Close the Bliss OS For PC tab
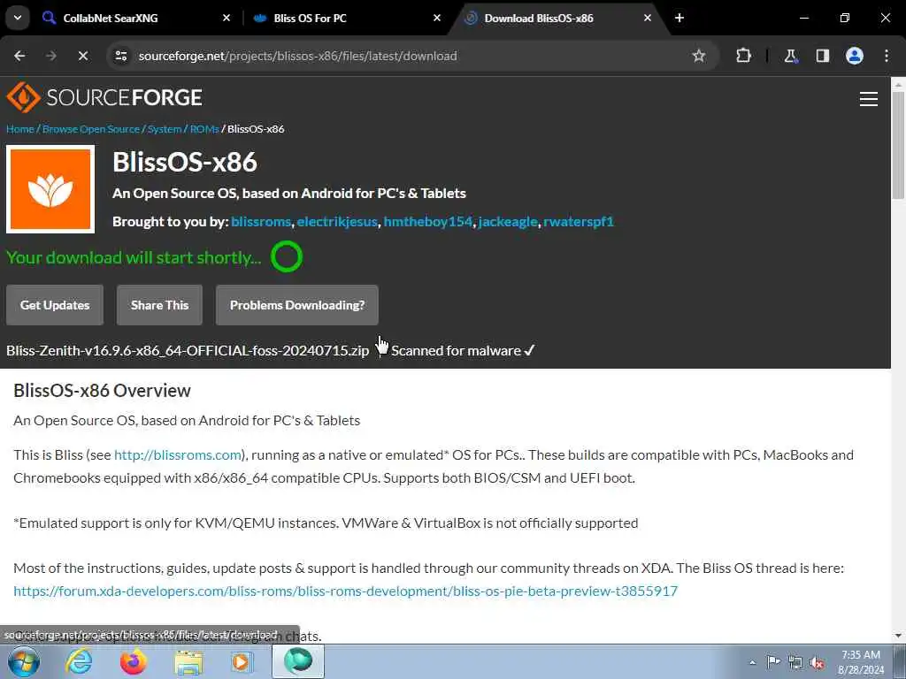This screenshot has height=679, width=906. pos(437,18)
